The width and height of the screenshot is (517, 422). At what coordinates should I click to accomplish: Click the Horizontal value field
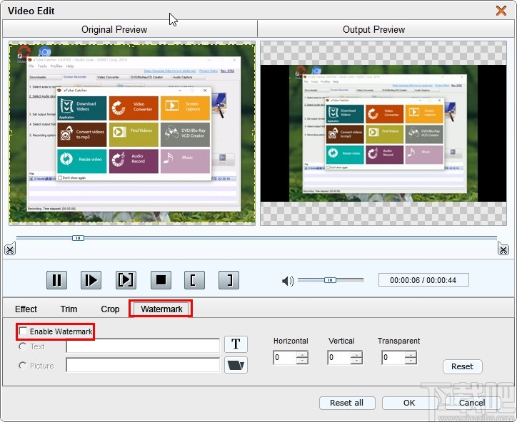coord(285,357)
